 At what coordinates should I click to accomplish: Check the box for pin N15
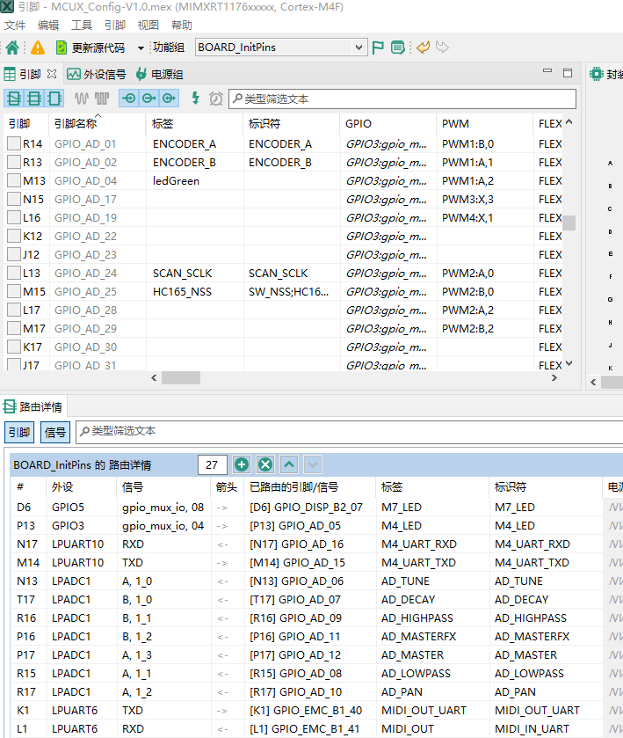[14, 199]
